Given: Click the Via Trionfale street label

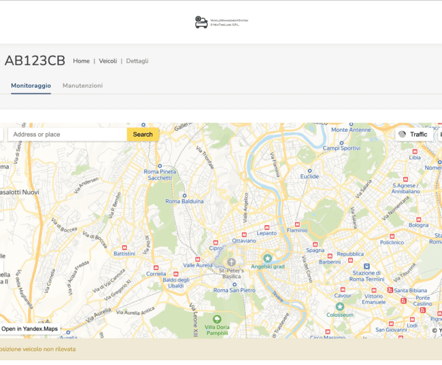Looking at the screenshot, I should 205,158.
